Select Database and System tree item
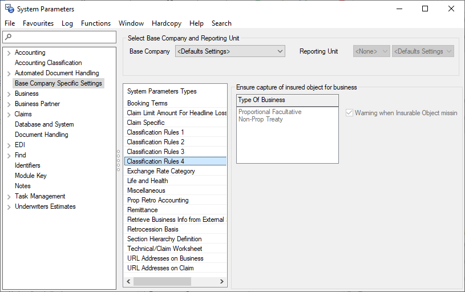This screenshot has height=292, width=465. coord(44,124)
